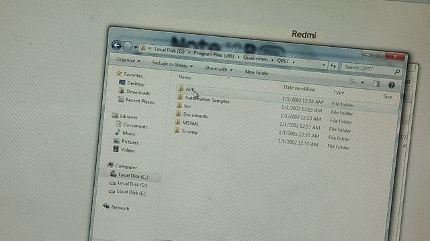Screen dimensions: 430x241
Task: Open the Share with menu
Action: pyautogui.click(x=219, y=69)
